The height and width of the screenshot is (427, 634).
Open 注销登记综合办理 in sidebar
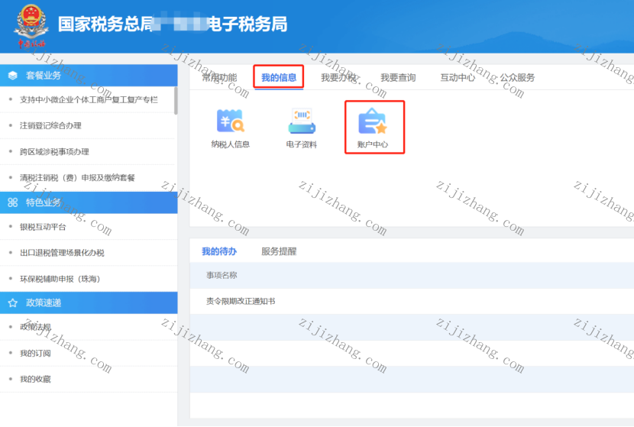point(50,126)
